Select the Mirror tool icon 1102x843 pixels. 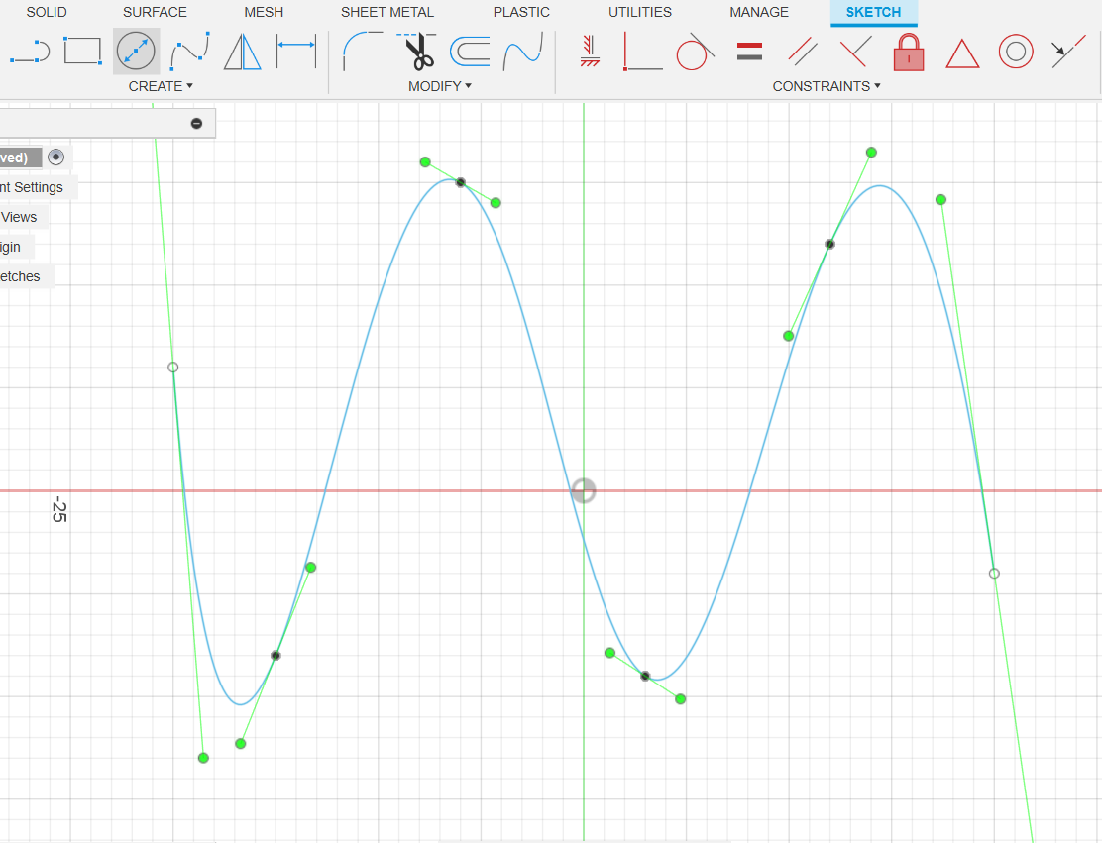243,52
